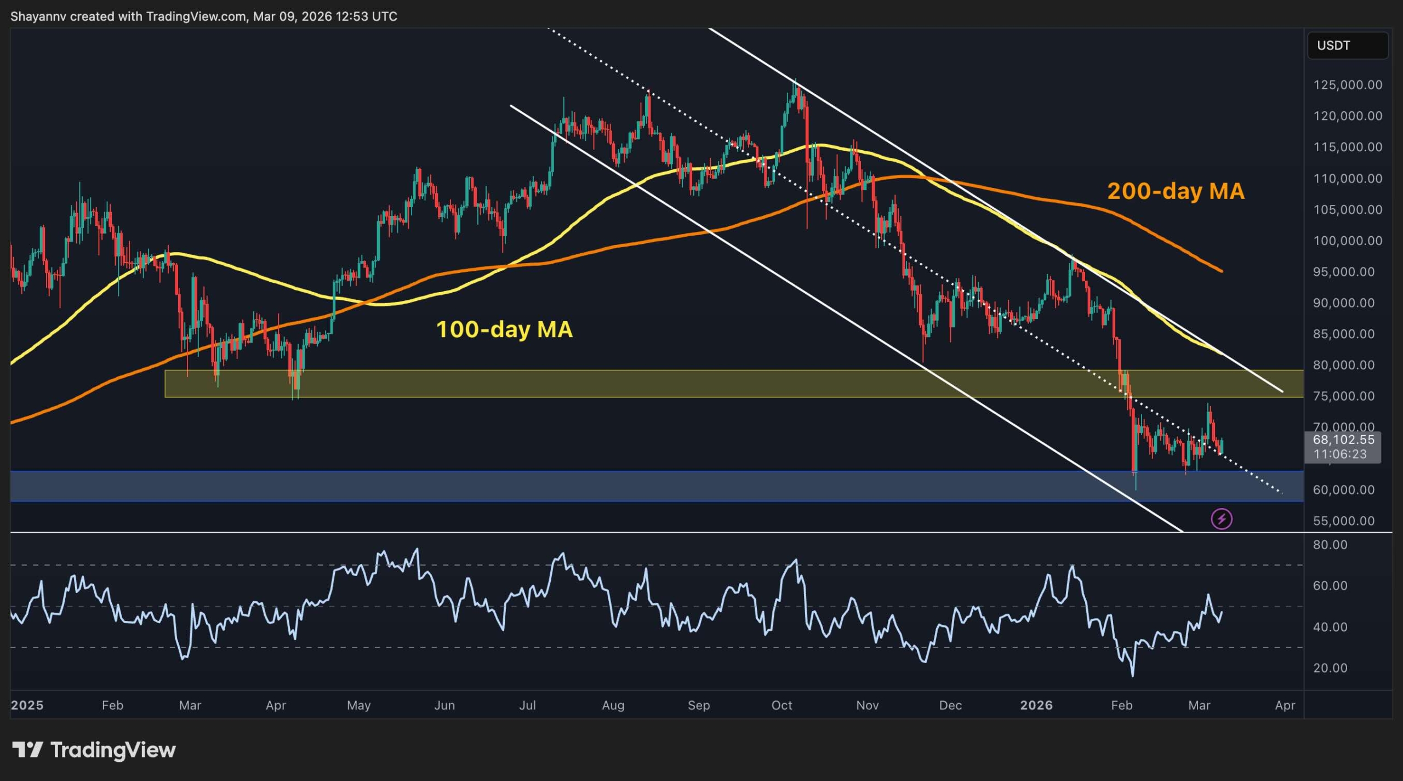Click the Mar label on the time axis

(x=1201, y=706)
